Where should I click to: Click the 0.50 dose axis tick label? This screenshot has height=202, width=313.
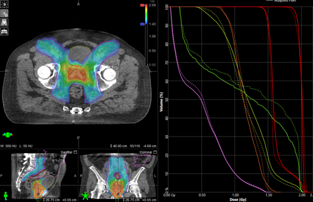(202, 195)
